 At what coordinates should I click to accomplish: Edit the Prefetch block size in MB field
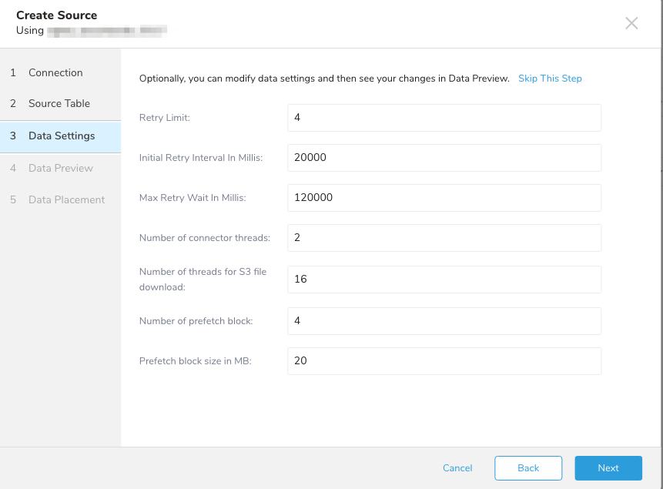[x=444, y=360]
